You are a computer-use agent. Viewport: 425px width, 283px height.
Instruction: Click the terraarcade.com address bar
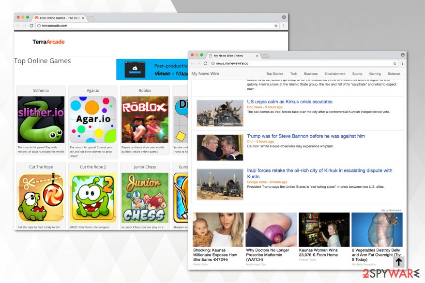157,26
